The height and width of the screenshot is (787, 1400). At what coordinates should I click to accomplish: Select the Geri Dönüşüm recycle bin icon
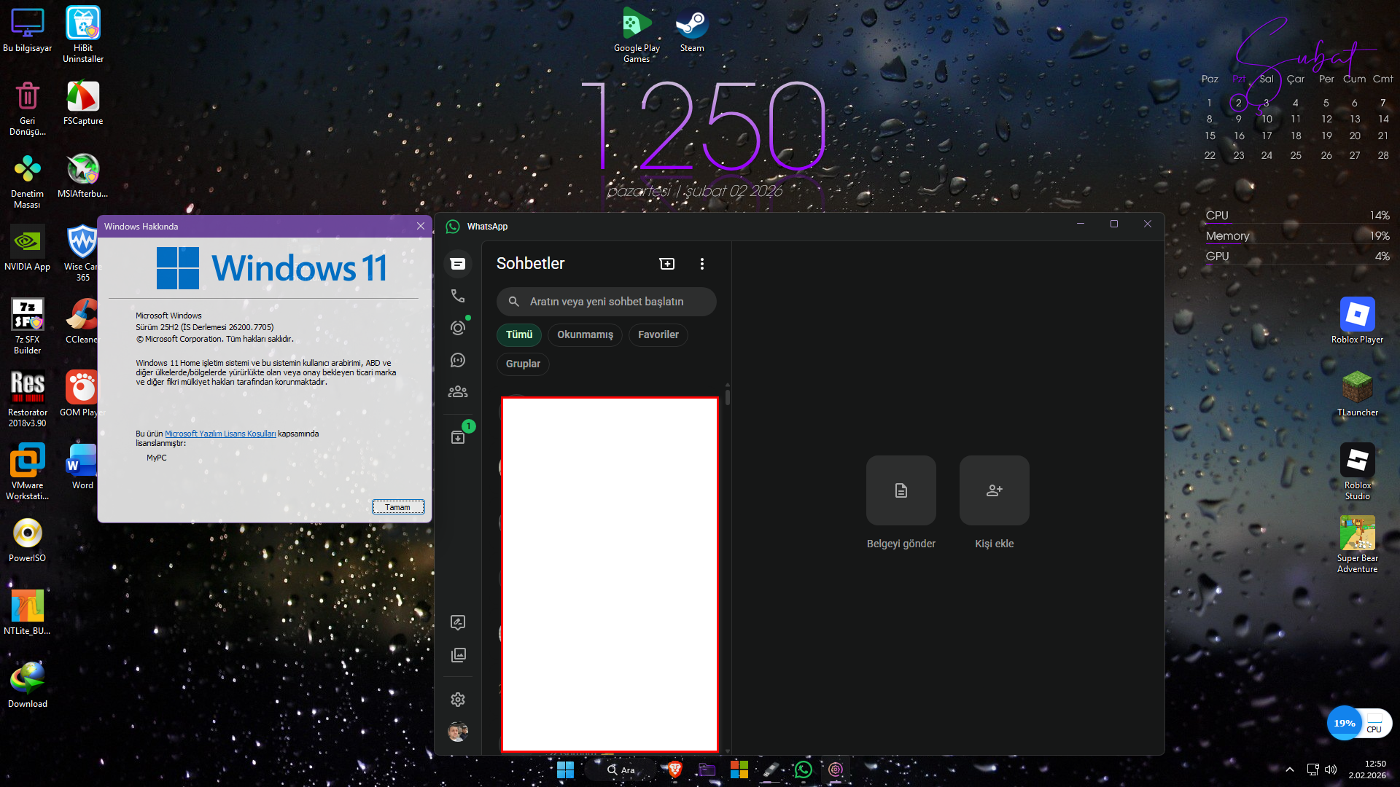click(28, 108)
